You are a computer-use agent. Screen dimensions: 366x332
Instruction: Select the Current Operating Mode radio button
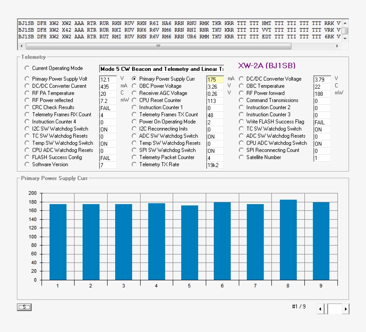pyautogui.click(x=27, y=68)
